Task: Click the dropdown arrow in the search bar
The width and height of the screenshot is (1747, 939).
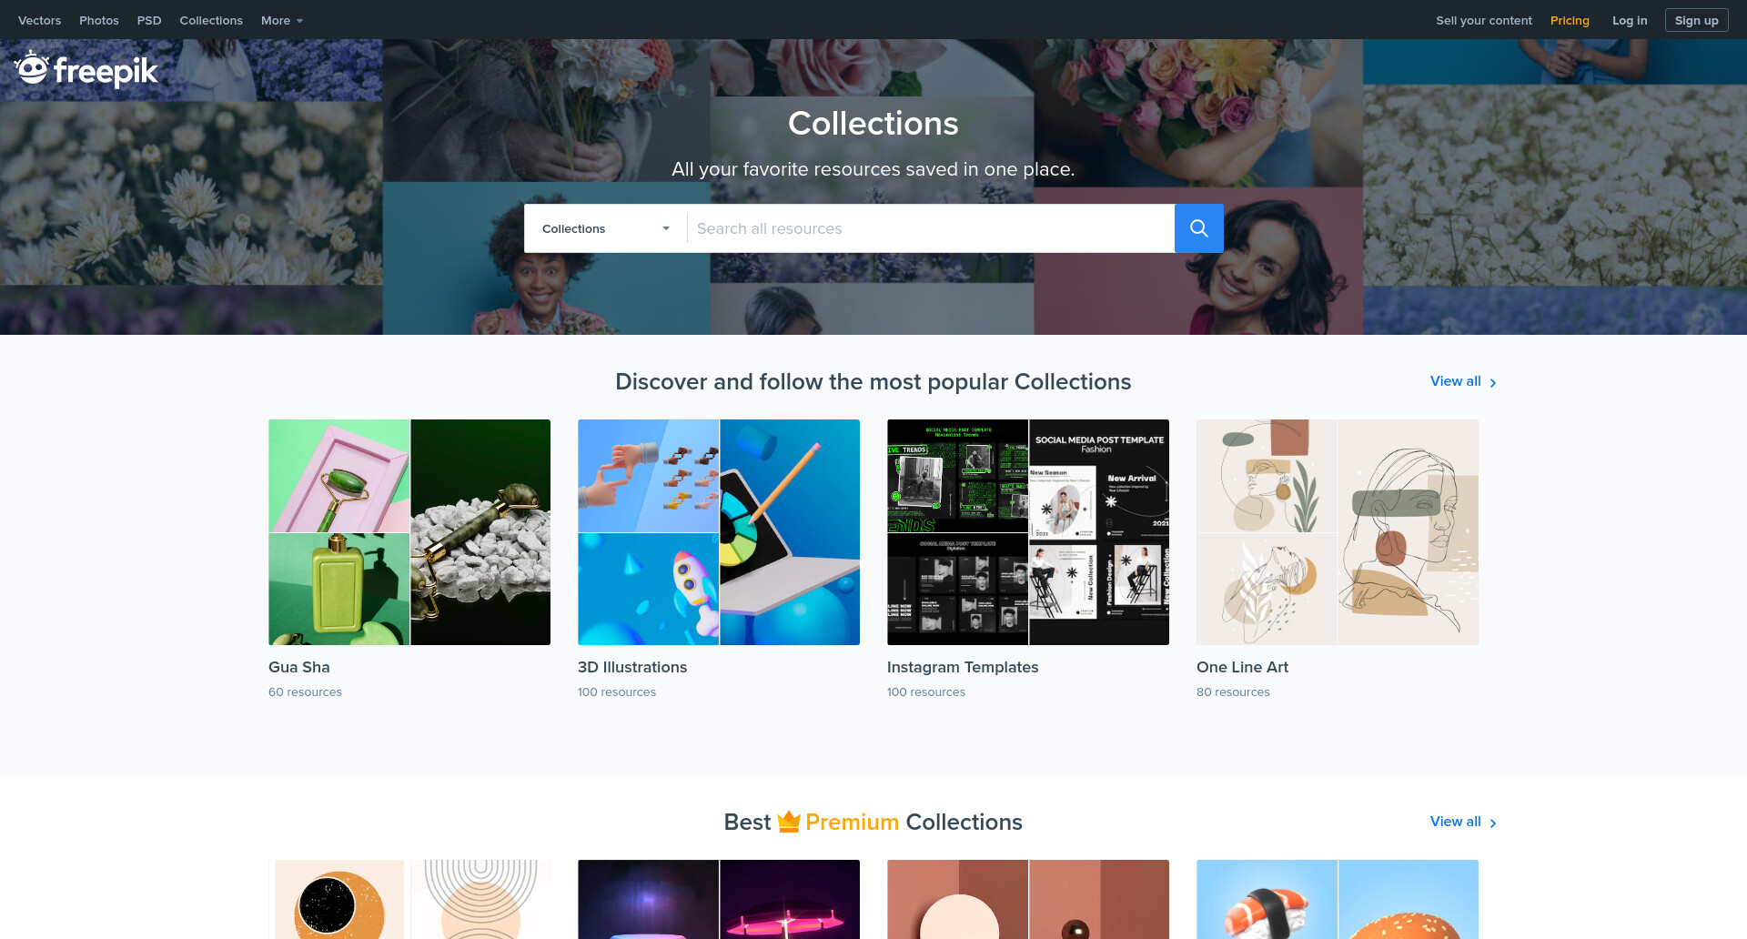Action: click(x=666, y=228)
